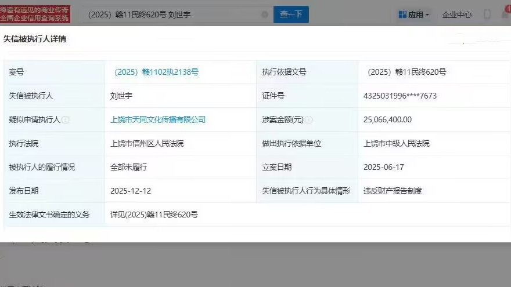Click the amount 25,066,400.00
This screenshot has height=287, width=511.
(x=387, y=119)
